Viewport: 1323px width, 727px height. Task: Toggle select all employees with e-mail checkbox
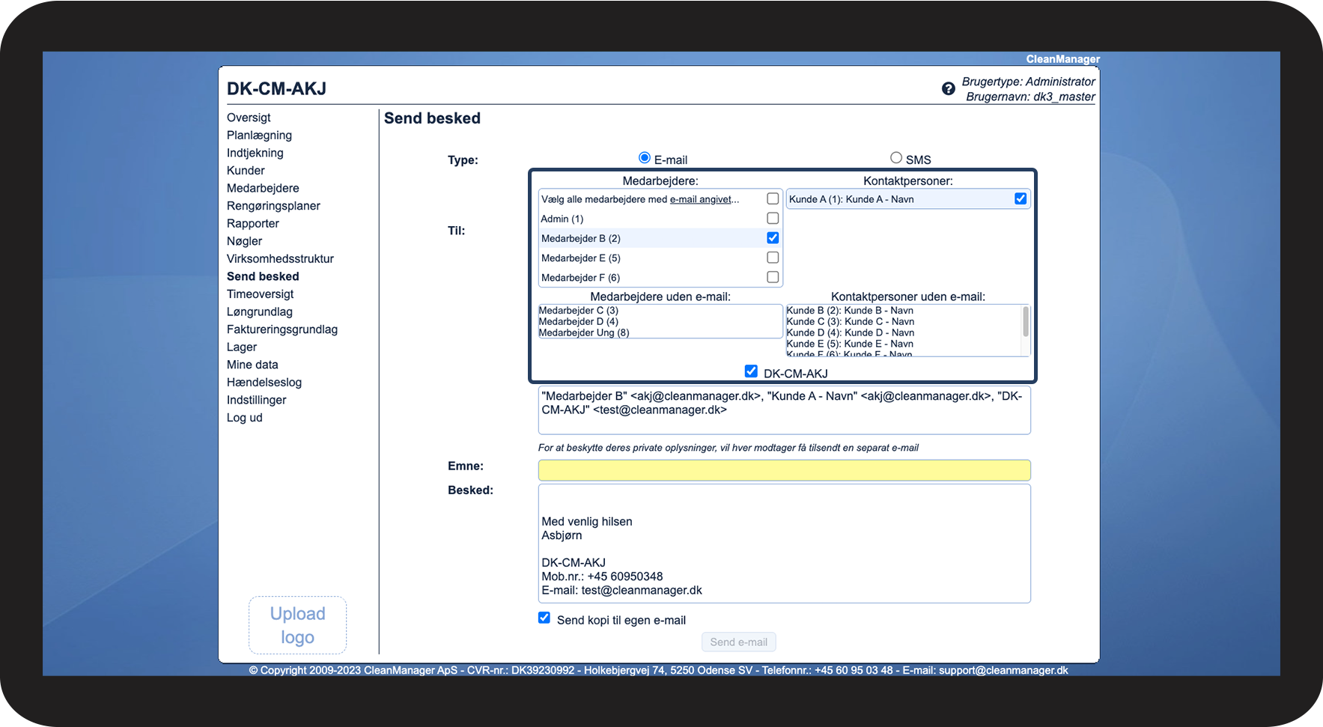(773, 199)
